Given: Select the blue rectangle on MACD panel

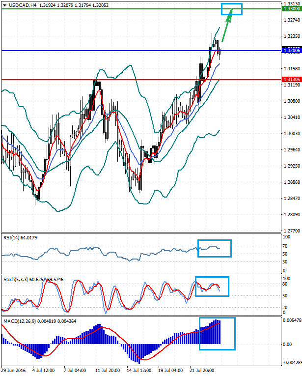Looking at the screenshot, I should point(217,334).
